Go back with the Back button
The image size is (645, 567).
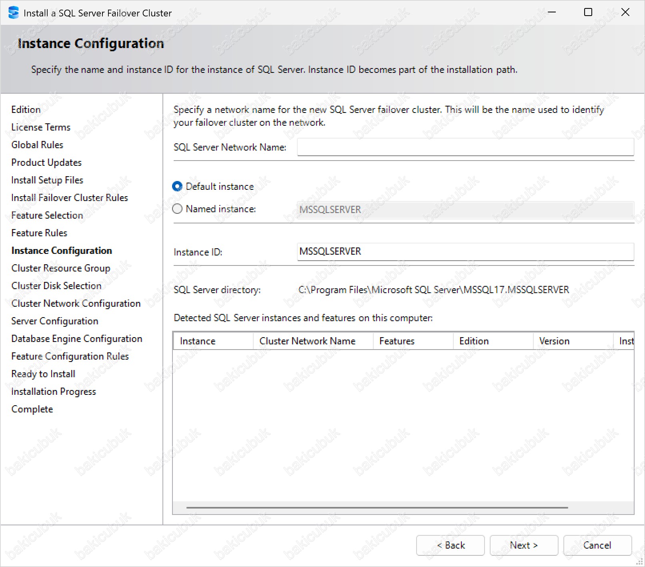[x=450, y=545]
